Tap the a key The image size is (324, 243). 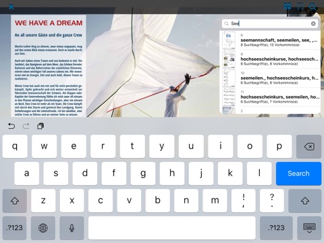click(26, 173)
